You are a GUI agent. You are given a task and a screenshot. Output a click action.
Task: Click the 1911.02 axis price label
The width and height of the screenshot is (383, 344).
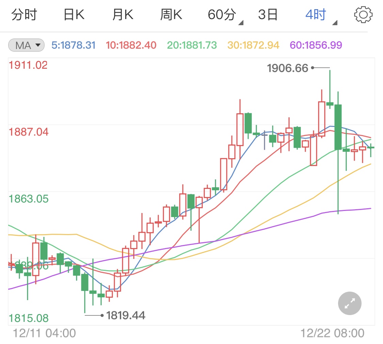pyautogui.click(x=28, y=65)
